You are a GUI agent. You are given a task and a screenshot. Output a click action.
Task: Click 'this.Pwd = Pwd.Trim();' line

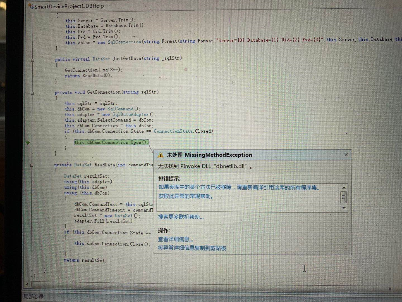[93, 37]
